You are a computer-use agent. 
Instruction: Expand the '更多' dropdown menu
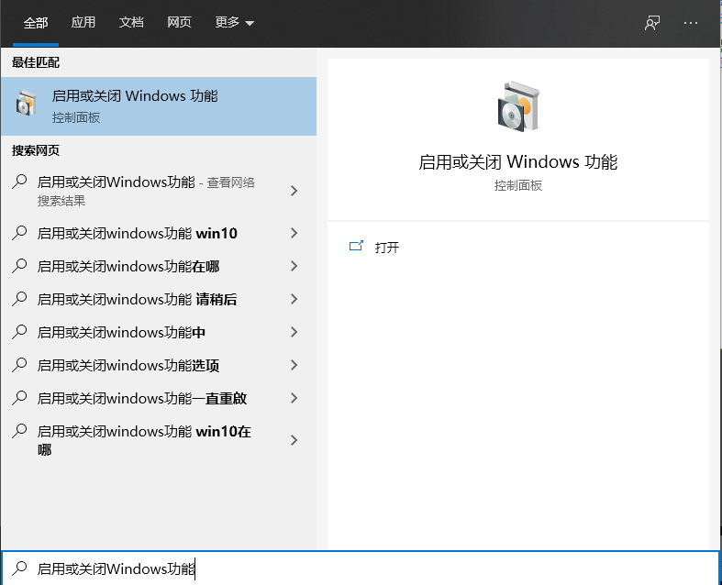point(234,23)
